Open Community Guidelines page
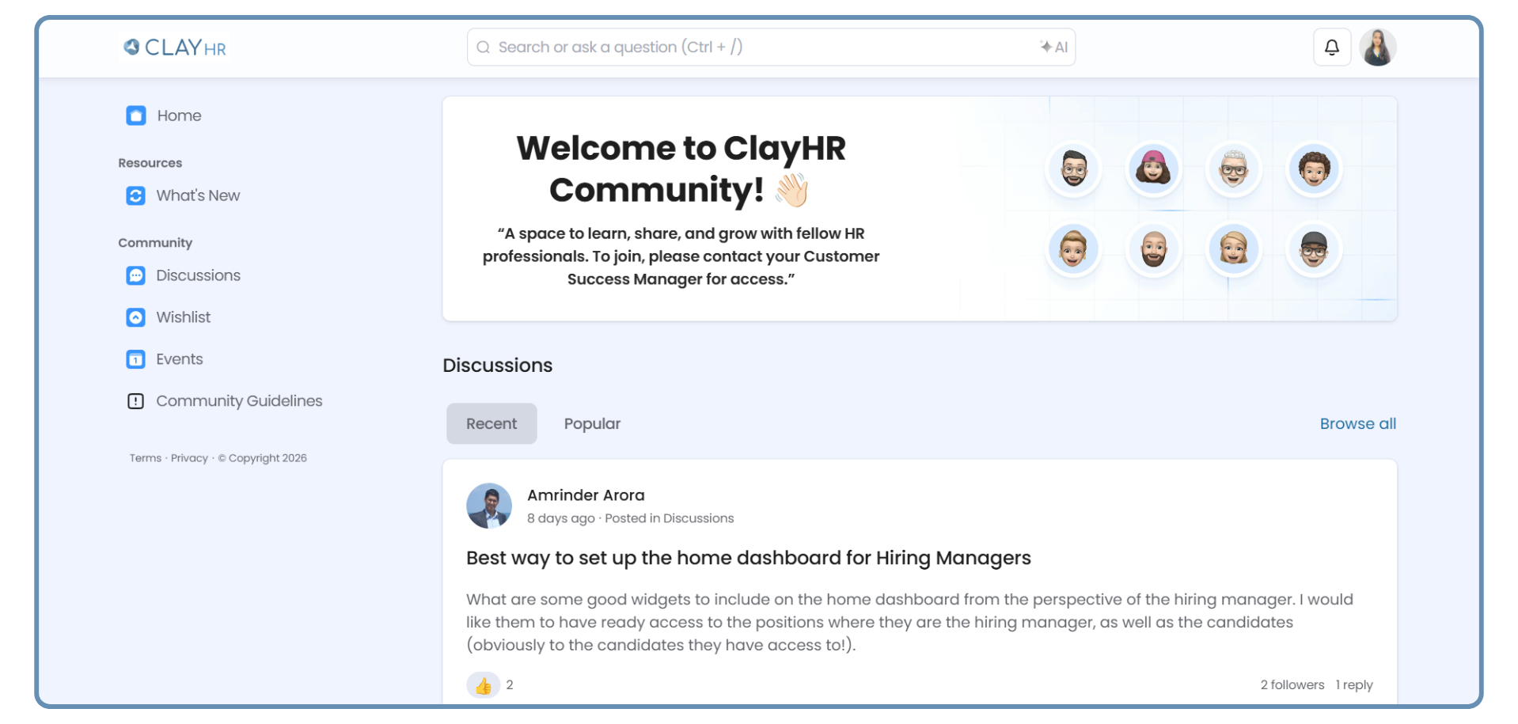The image size is (1518, 724). coord(239,401)
